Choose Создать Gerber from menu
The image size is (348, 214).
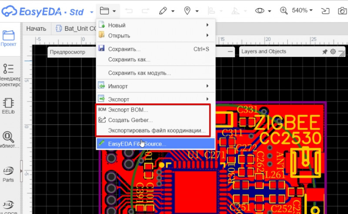point(130,120)
